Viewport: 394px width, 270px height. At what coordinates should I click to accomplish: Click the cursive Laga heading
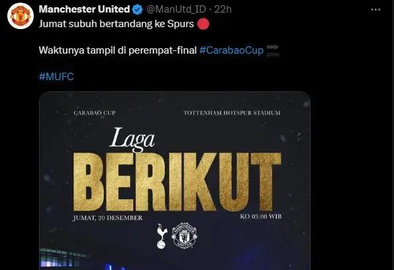click(132, 140)
